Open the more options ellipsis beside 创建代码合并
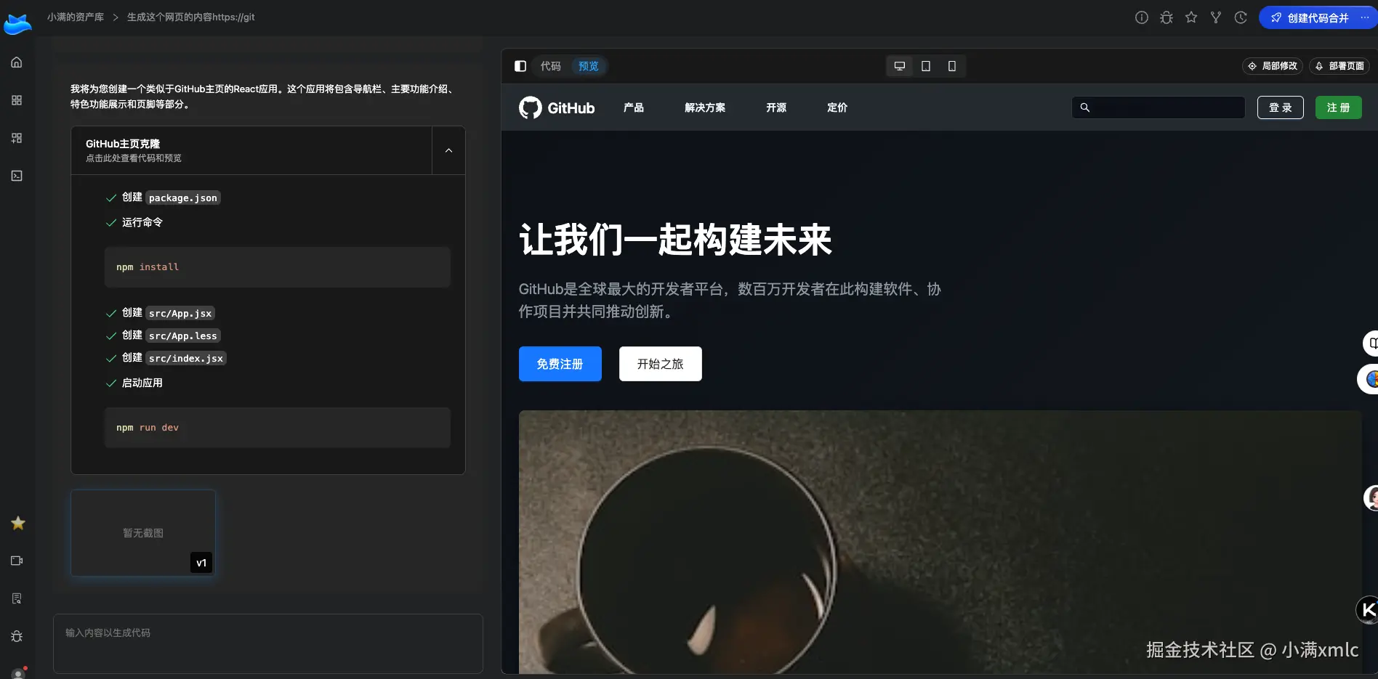The height and width of the screenshot is (679, 1378). pyautogui.click(x=1365, y=17)
